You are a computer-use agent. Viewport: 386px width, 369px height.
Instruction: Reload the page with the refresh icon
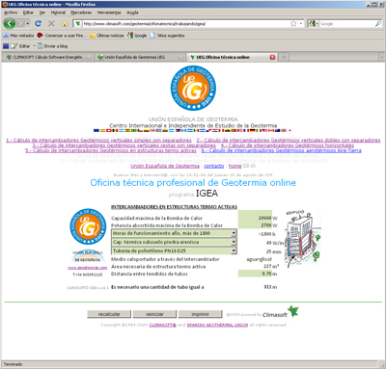coord(39,23)
